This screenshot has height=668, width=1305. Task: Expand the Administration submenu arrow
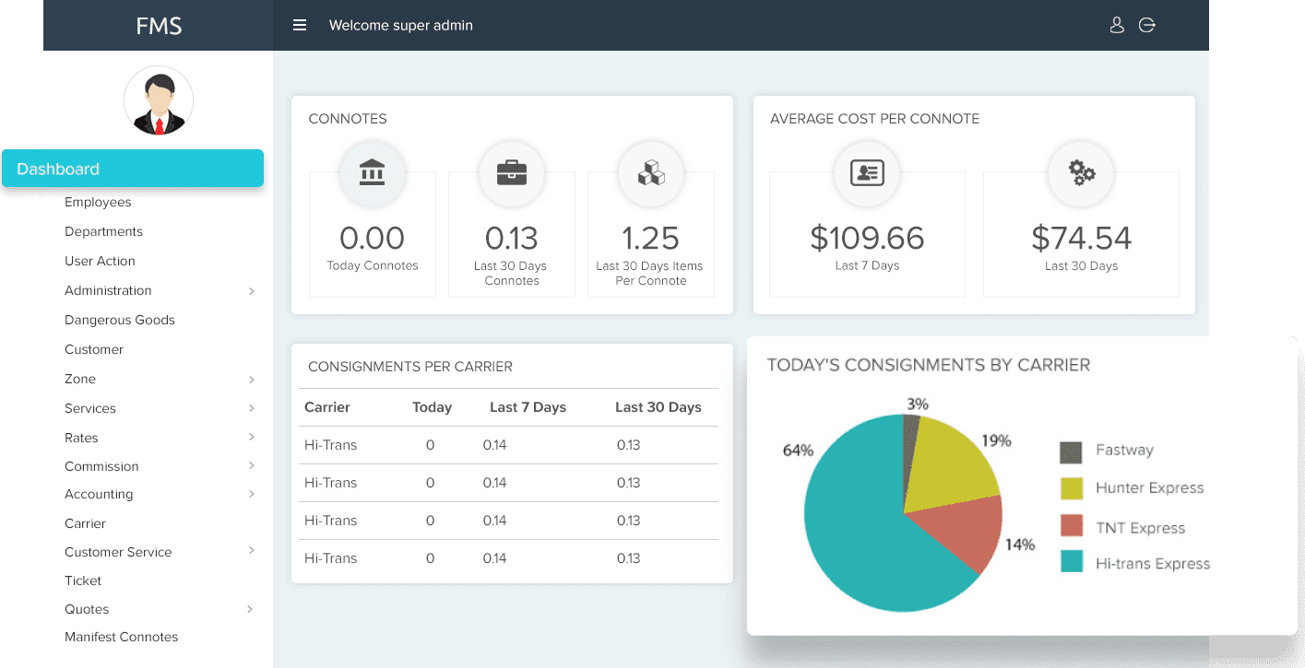252,291
